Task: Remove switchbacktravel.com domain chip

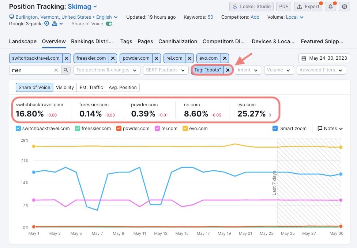Action: pyautogui.click(x=67, y=58)
